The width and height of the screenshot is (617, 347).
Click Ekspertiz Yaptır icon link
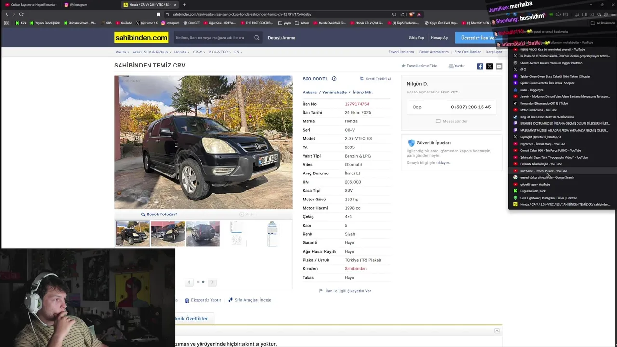tap(203, 300)
